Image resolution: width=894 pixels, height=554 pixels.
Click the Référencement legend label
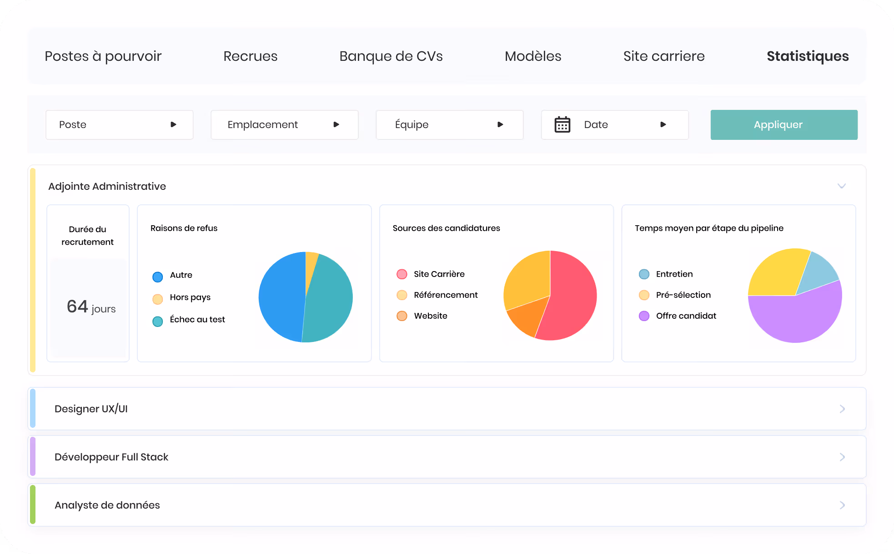pyautogui.click(x=446, y=295)
